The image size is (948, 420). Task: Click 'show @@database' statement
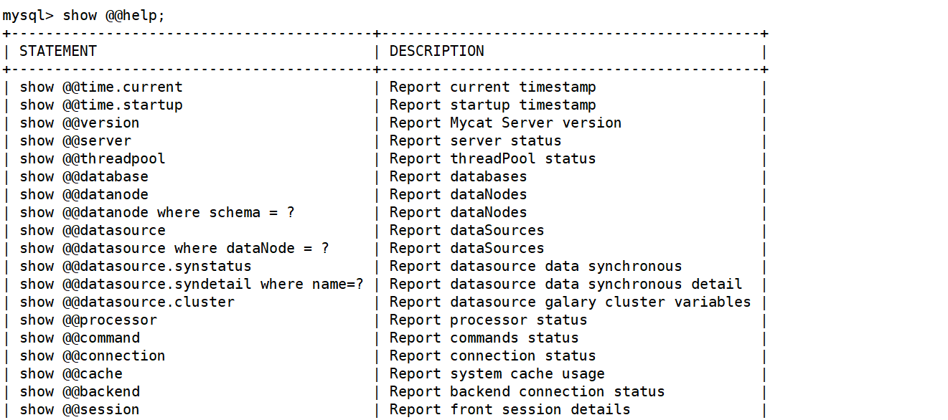pyautogui.click(x=84, y=176)
